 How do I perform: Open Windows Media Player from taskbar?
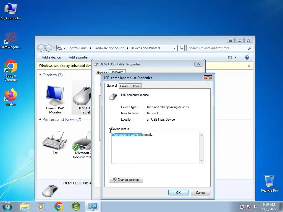(x=41, y=206)
